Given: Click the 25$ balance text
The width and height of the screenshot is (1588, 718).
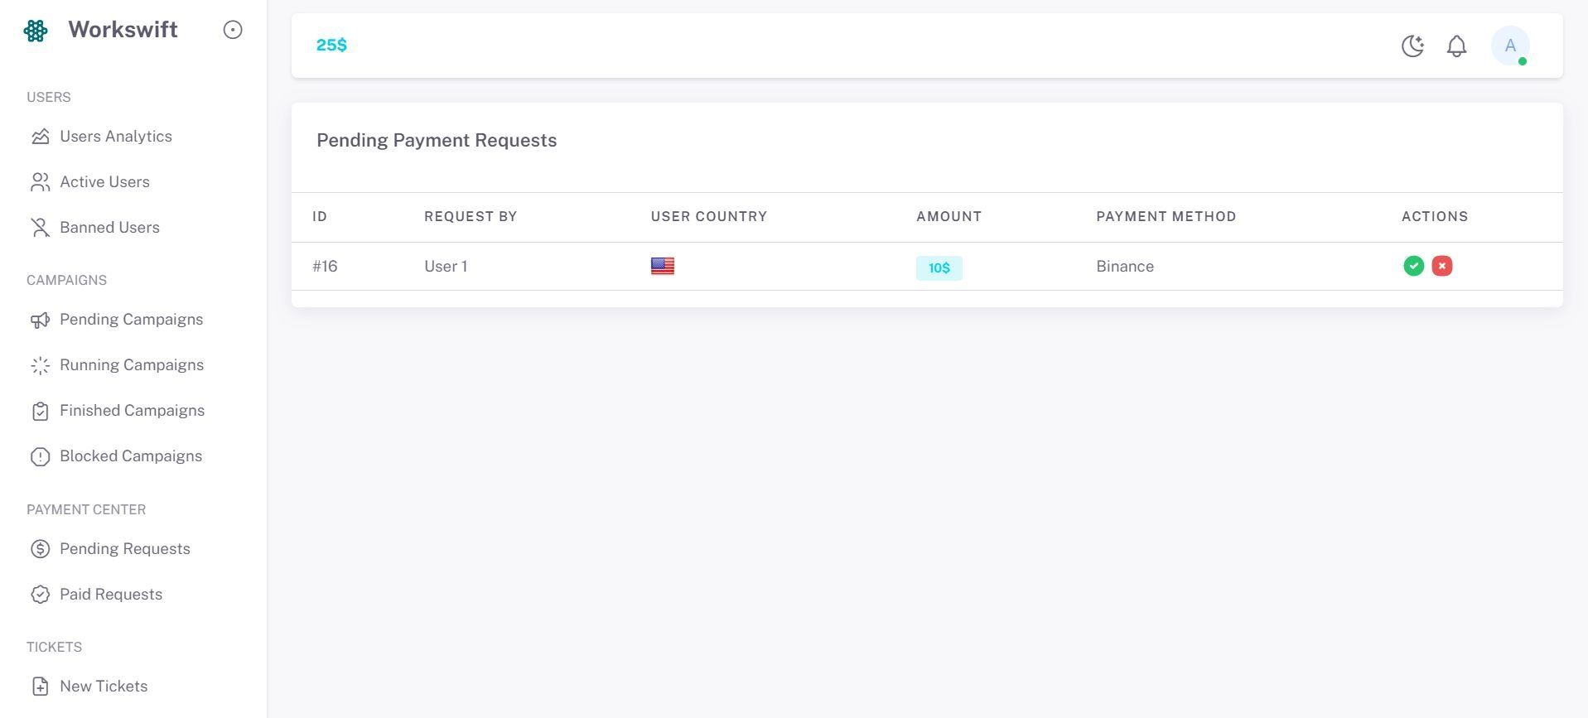Looking at the screenshot, I should [331, 46].
